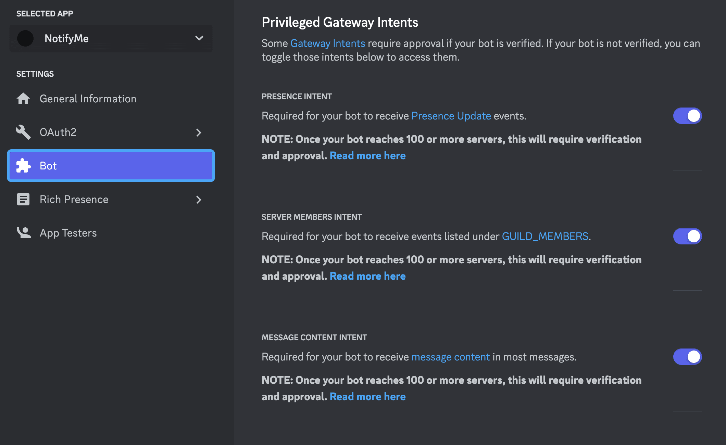Follow the Presence Update link
Screen dimensions: 726x445
451,116
